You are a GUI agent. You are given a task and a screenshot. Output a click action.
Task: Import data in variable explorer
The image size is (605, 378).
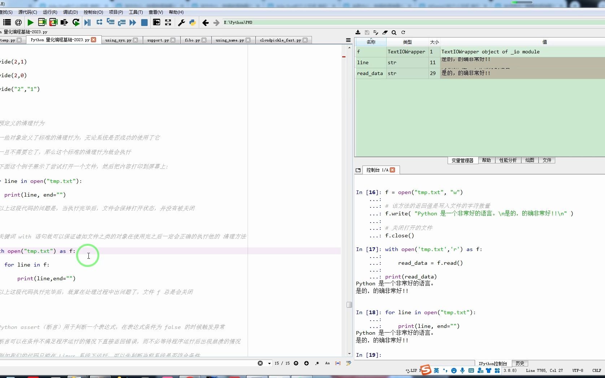(358, 32)
